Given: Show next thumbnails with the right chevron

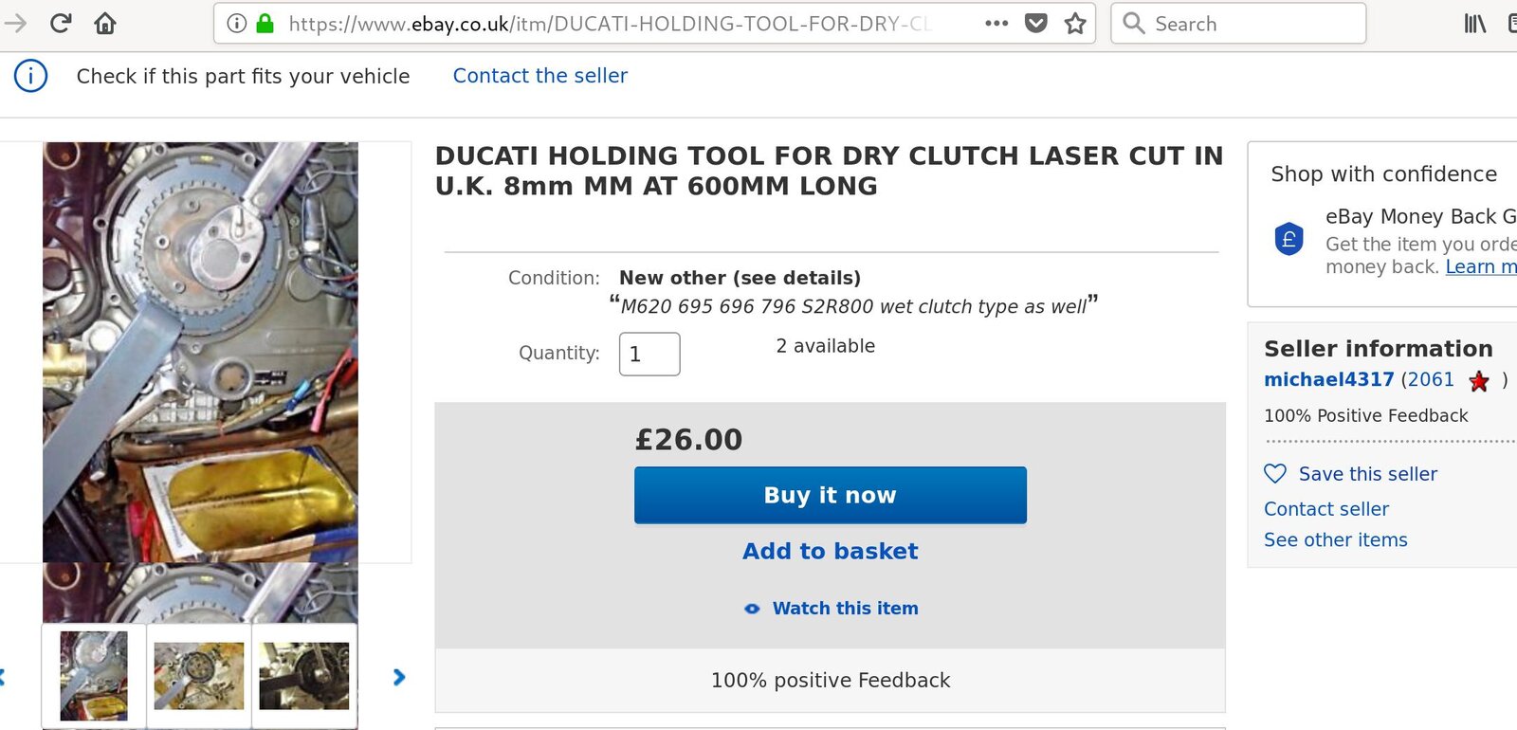Looking at the screenshot, I should 399,677.
